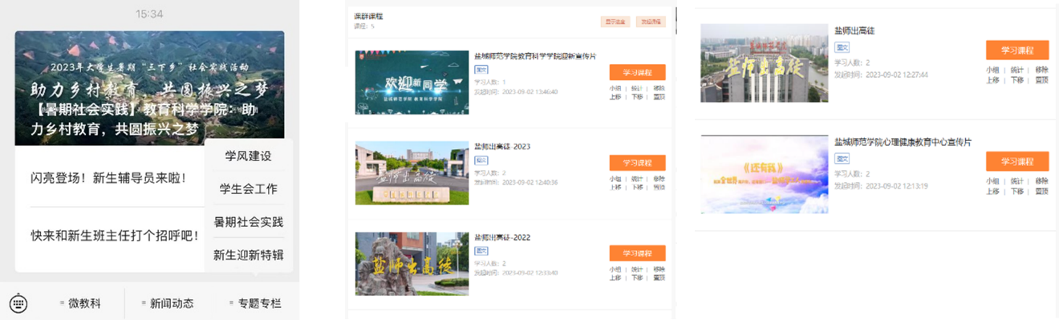The height and width of the screenshot is (320, 1059).
Task: Select 学风建设 from popup menu
Action: click(x=248, y=156)
